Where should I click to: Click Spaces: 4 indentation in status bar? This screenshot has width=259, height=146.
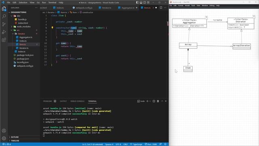(109, 144)
